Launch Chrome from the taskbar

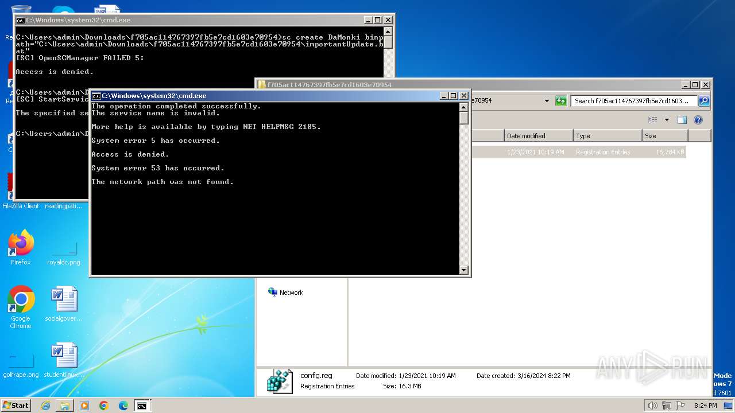104,406
